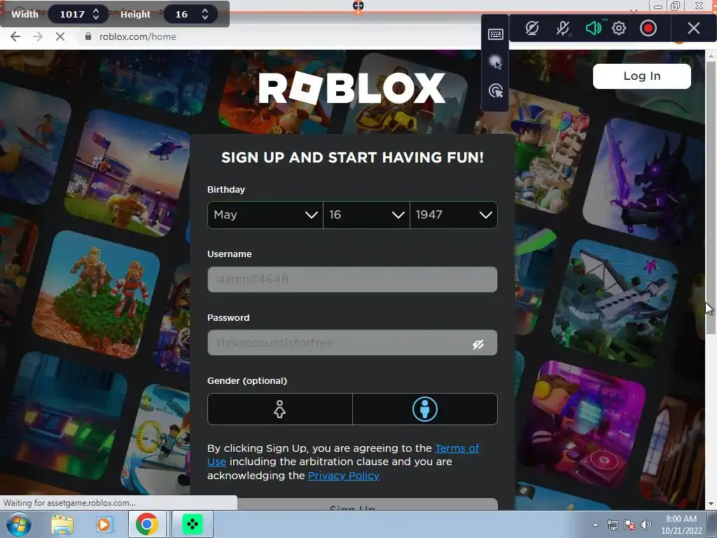The image size is (717, 538).
Task: Open the green four-dot app in the taskbar
Action: point(193,524)
